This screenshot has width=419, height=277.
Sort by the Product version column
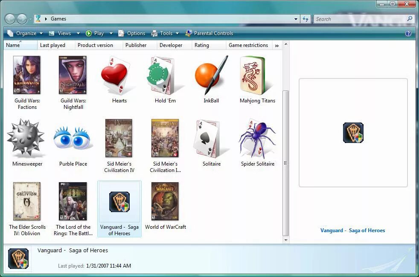tap(99, 45)
